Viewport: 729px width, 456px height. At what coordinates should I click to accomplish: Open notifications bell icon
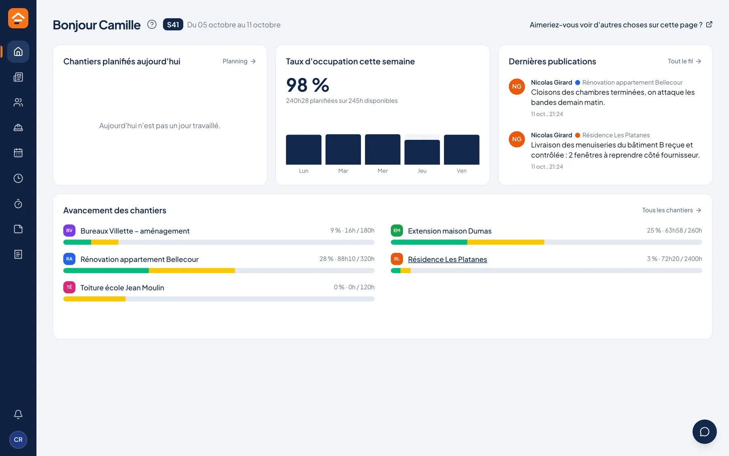tap(18, 414)
